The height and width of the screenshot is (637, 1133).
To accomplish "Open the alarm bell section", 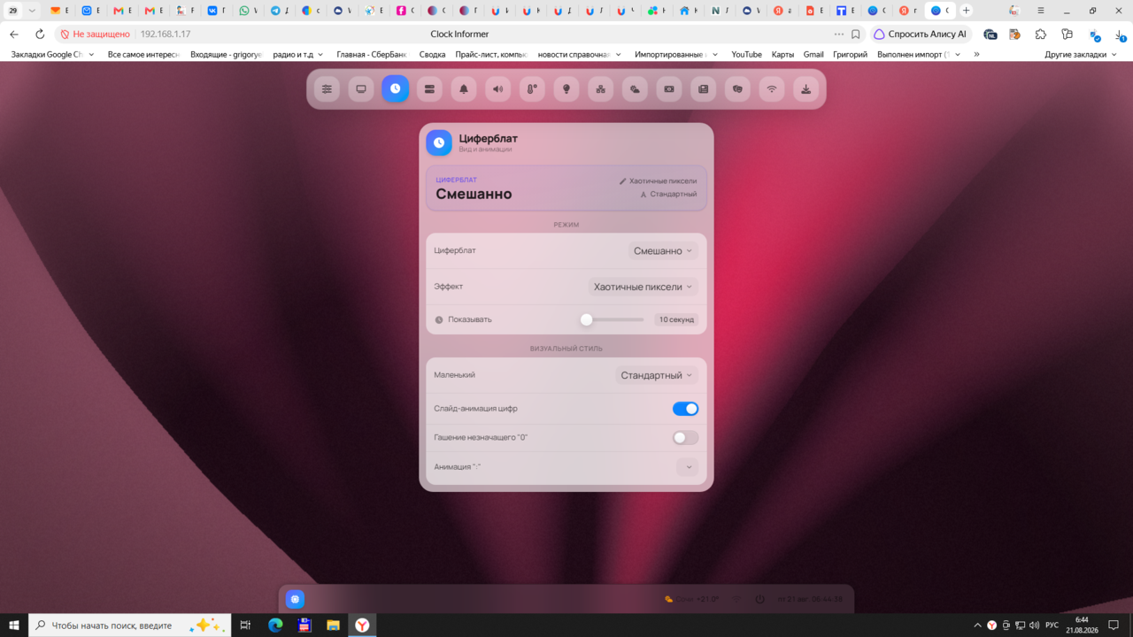I will pyautogui.click(x=464, y=89).
